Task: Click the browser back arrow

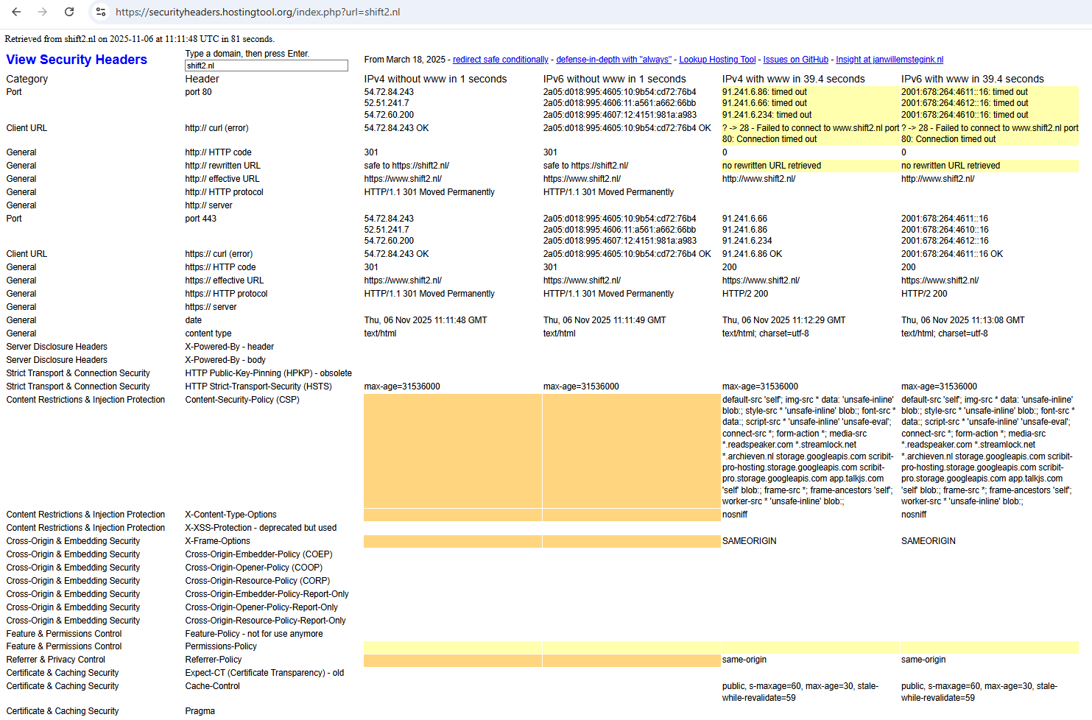Action: coord(16,12)
